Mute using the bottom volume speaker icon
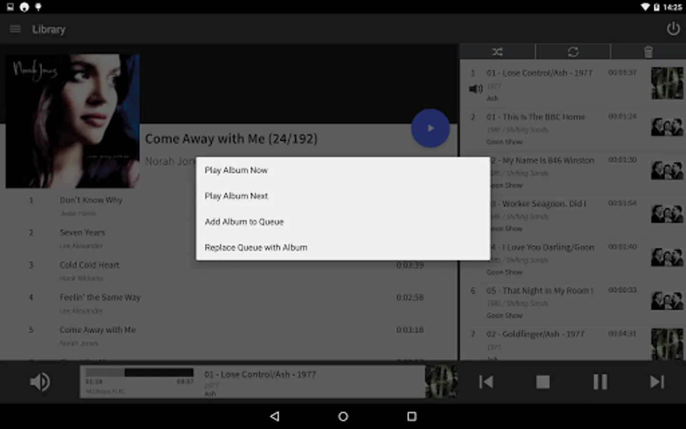Viewport: 686px width, 429px height. click(x=40, y=382)
